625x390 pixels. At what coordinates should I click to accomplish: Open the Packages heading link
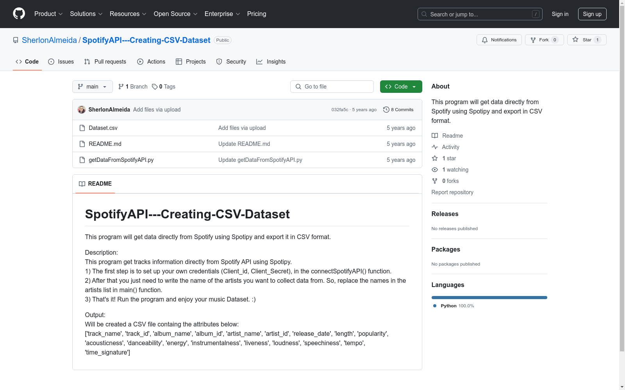click(x=446, y=249)
